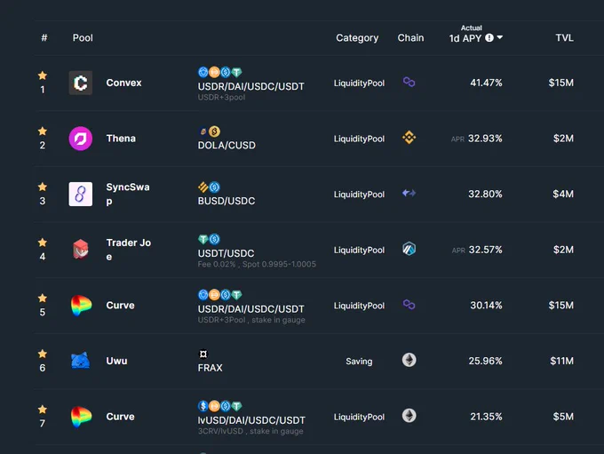This screenshot has width=604, height=454.
Task: Click the SyncSwap protocol logo
Action: click(x=81, y=194)
